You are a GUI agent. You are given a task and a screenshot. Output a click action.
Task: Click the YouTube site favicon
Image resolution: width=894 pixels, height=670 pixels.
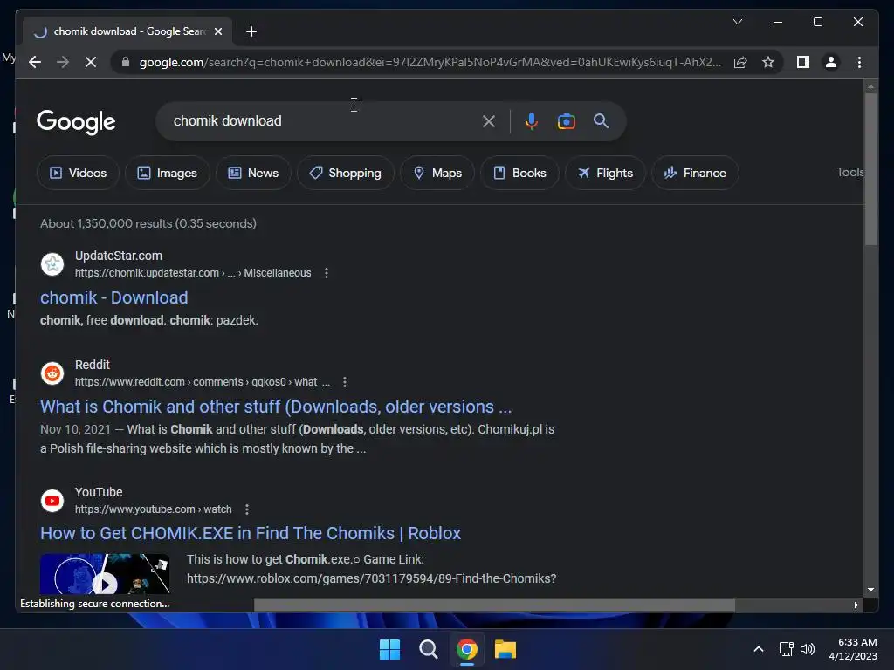tap(52, 501)
